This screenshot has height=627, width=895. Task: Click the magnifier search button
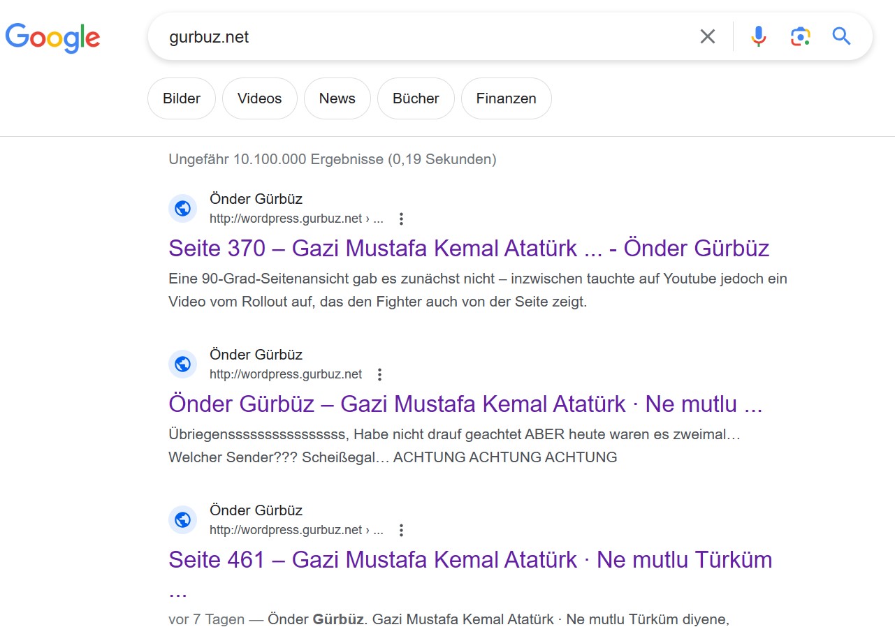841,36
